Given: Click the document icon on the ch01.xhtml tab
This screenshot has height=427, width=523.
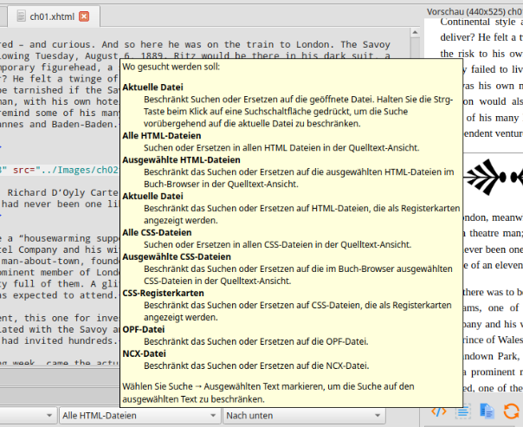Looking at the screenshot, I should (x=20, y=16).
